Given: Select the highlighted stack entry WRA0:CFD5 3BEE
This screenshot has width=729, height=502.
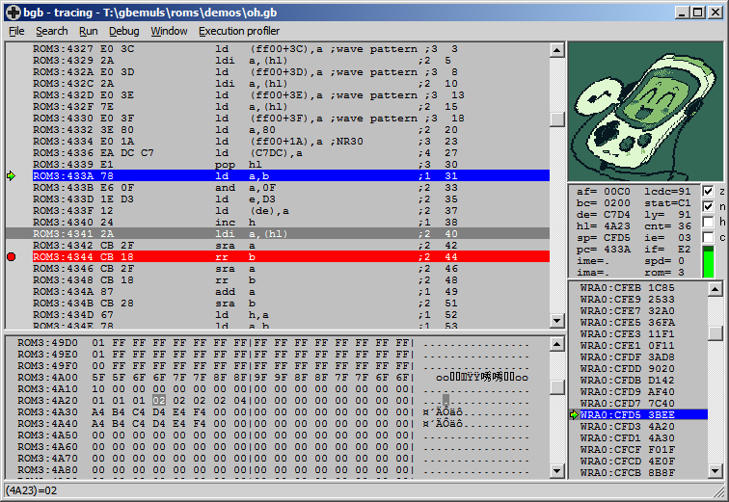Looking at the screenshot, I should click(644, 414).
